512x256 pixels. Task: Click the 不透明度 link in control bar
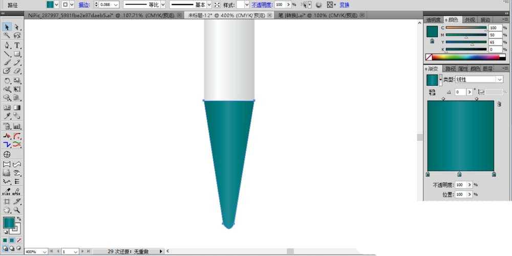click(262, 5)
